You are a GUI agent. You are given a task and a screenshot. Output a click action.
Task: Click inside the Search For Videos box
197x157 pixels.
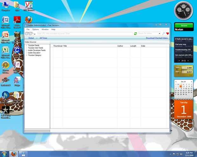[148, 34]
